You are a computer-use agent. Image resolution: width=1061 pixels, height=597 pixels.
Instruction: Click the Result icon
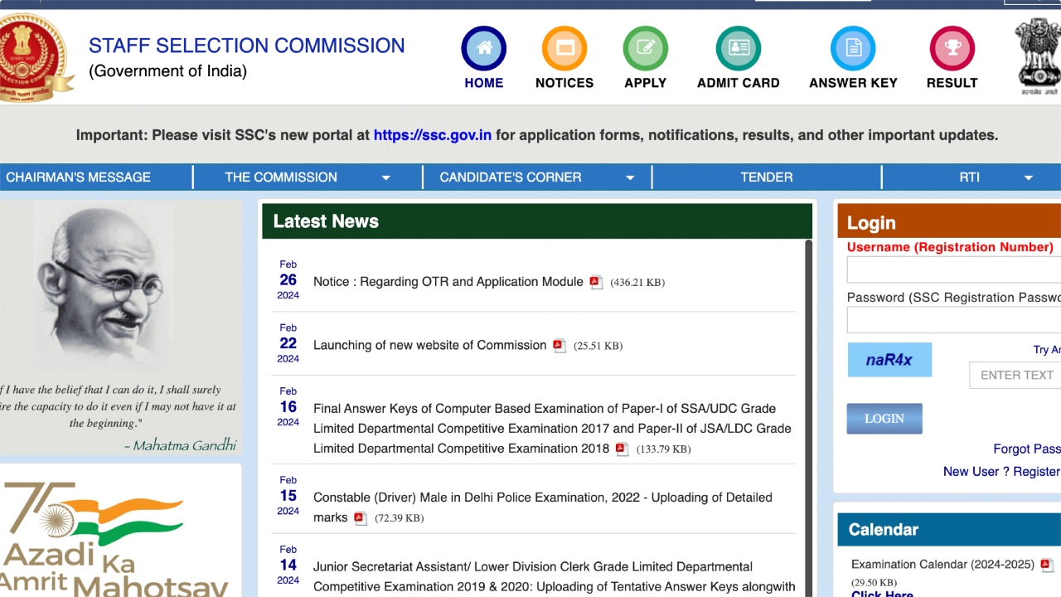pos(952,50)
